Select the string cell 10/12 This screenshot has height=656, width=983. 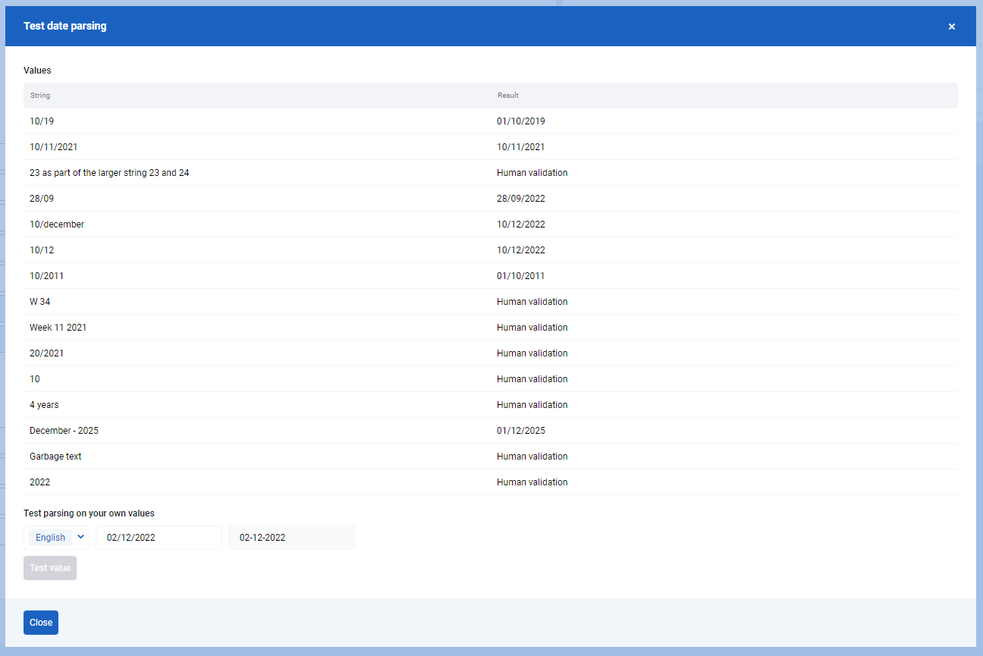tap(42, 250)
